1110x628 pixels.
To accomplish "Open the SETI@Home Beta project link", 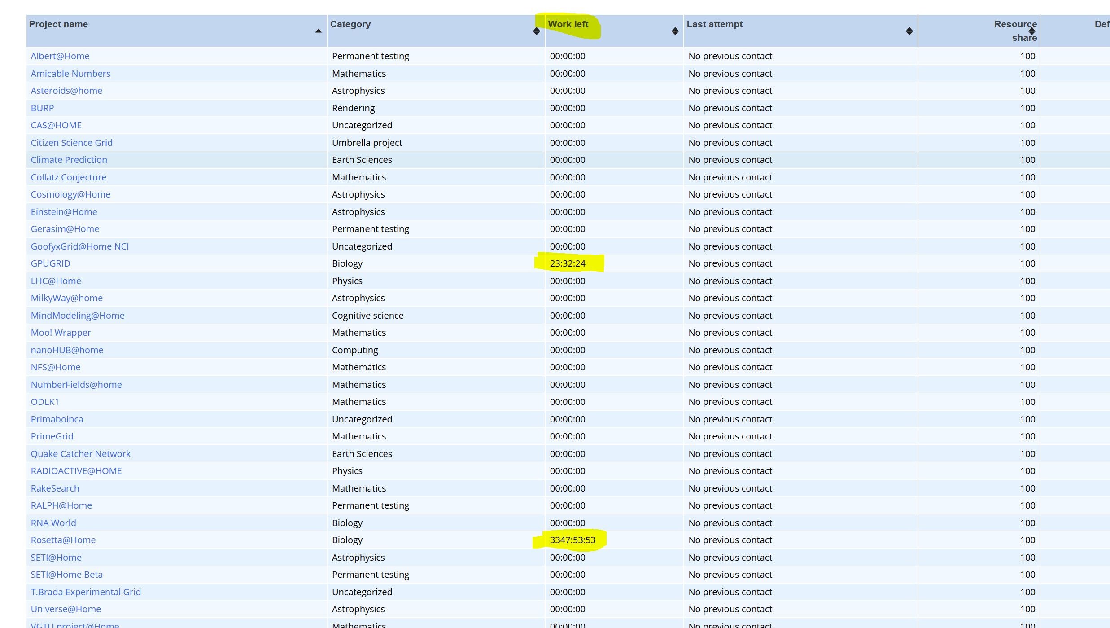I will point(66,575).
